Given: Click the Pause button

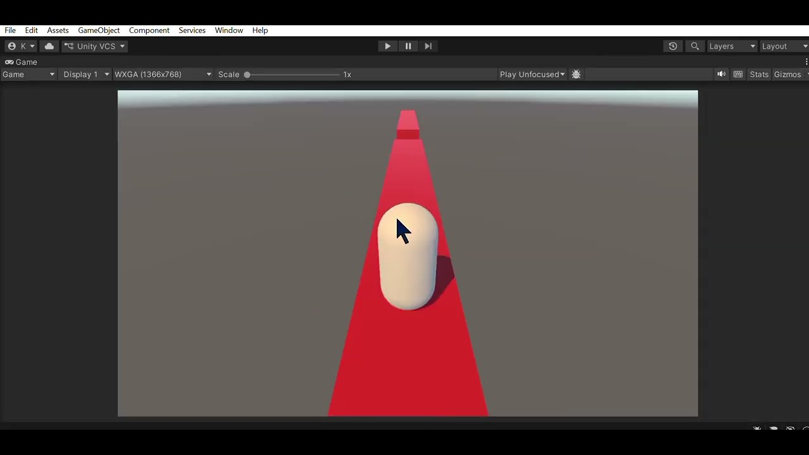Looking at the screenshot, I should 408,46.
